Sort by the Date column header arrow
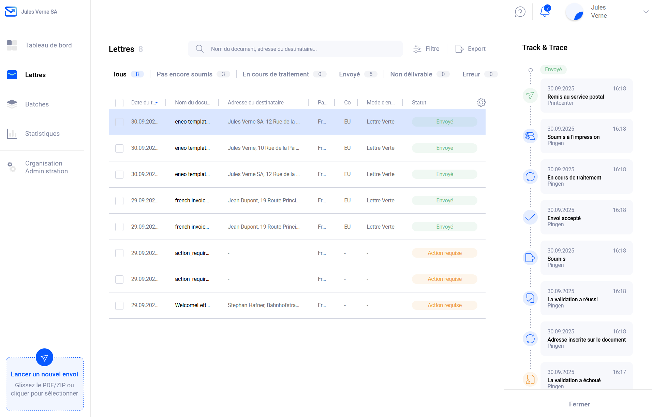This screenshot has width=652, height=417. coord(157,103)
